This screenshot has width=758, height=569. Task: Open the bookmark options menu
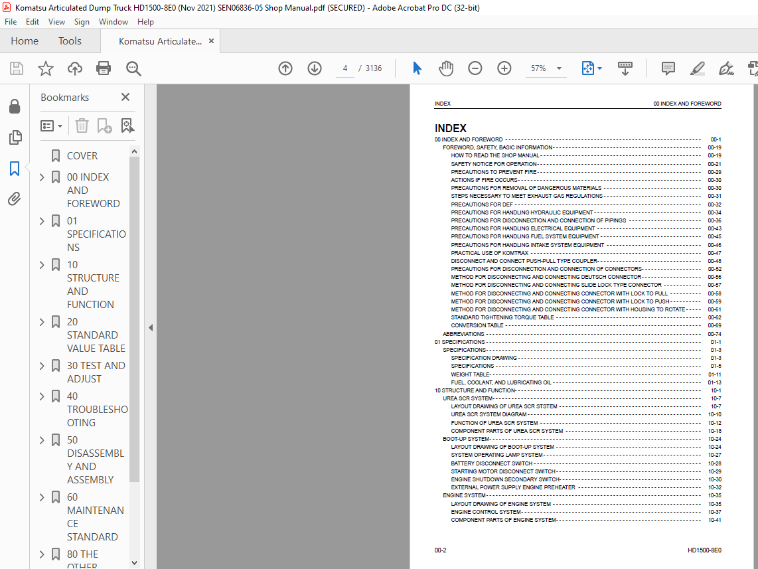52,126
